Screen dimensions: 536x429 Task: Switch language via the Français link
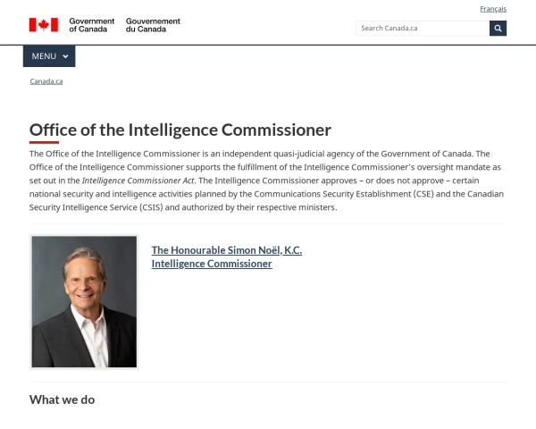point(493,9)
